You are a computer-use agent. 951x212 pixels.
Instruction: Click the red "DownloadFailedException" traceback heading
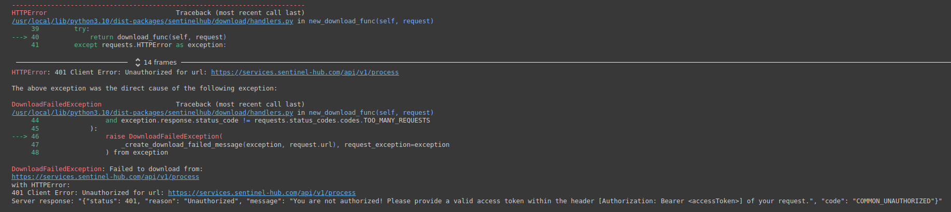coord(57,104)
